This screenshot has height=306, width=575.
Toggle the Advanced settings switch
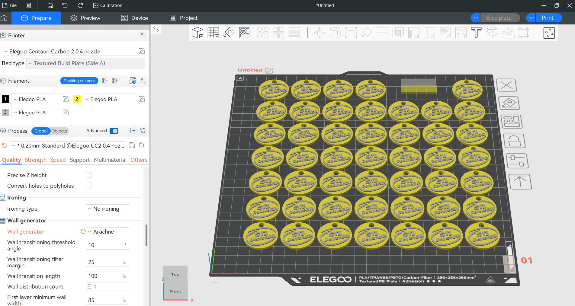114,131
